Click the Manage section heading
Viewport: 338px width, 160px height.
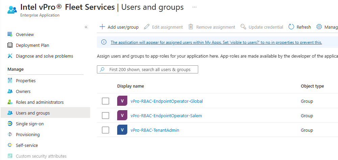(16, 69)
